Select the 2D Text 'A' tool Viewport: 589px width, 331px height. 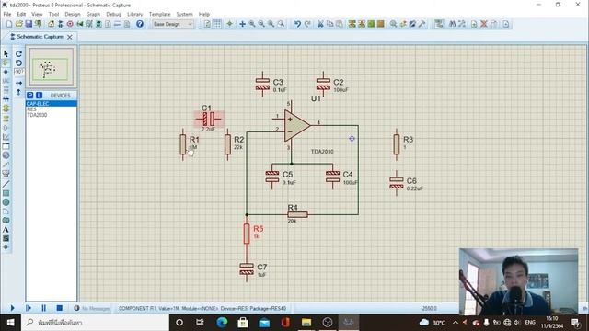(6, 230)
